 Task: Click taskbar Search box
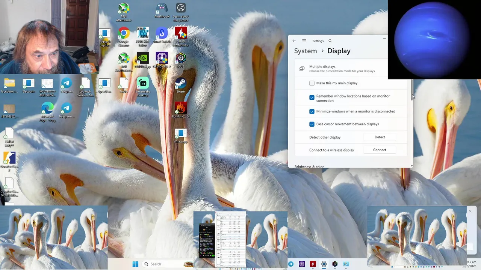[x=169, y=264]
